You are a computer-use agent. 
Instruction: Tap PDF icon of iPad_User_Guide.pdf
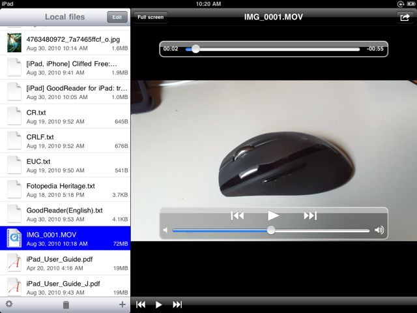tap(14, 263)
